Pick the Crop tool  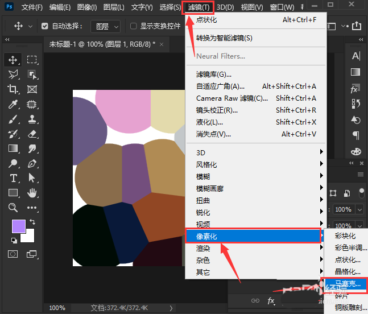[13, 89]
